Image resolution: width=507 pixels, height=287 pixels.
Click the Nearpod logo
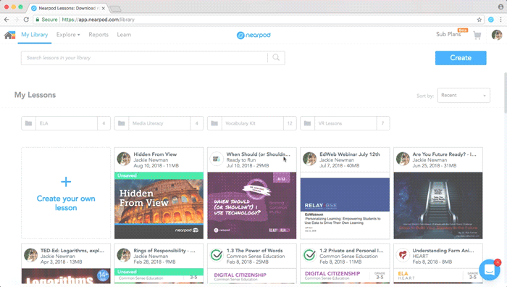coord(253,35)
